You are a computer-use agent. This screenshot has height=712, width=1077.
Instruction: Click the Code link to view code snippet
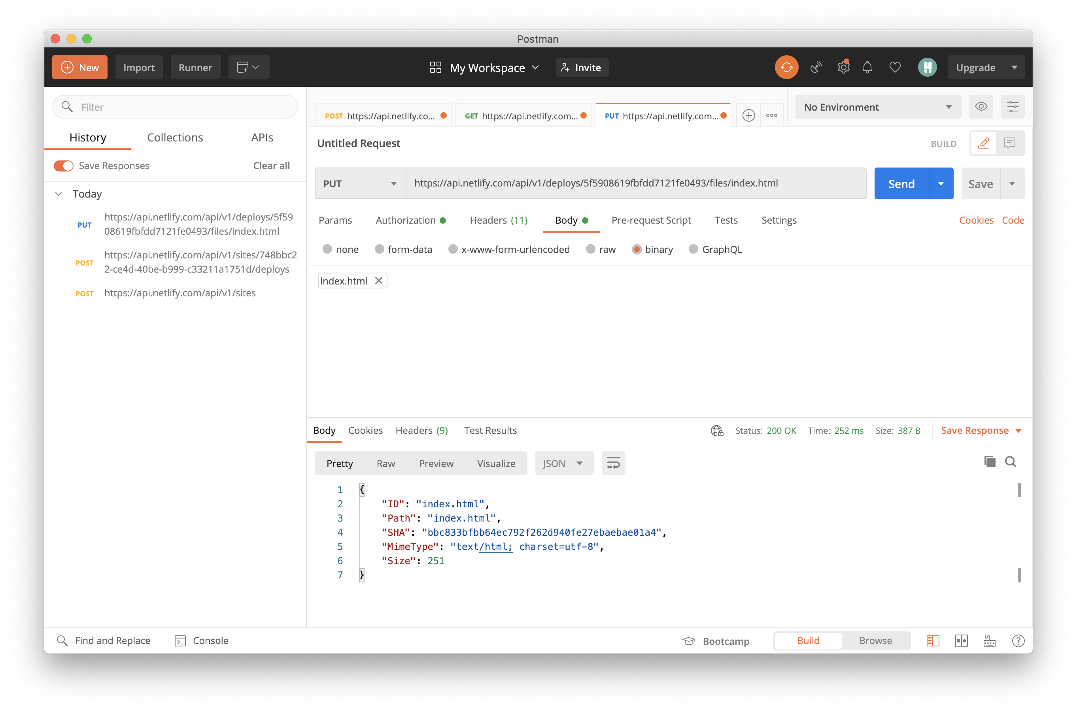1013,220
